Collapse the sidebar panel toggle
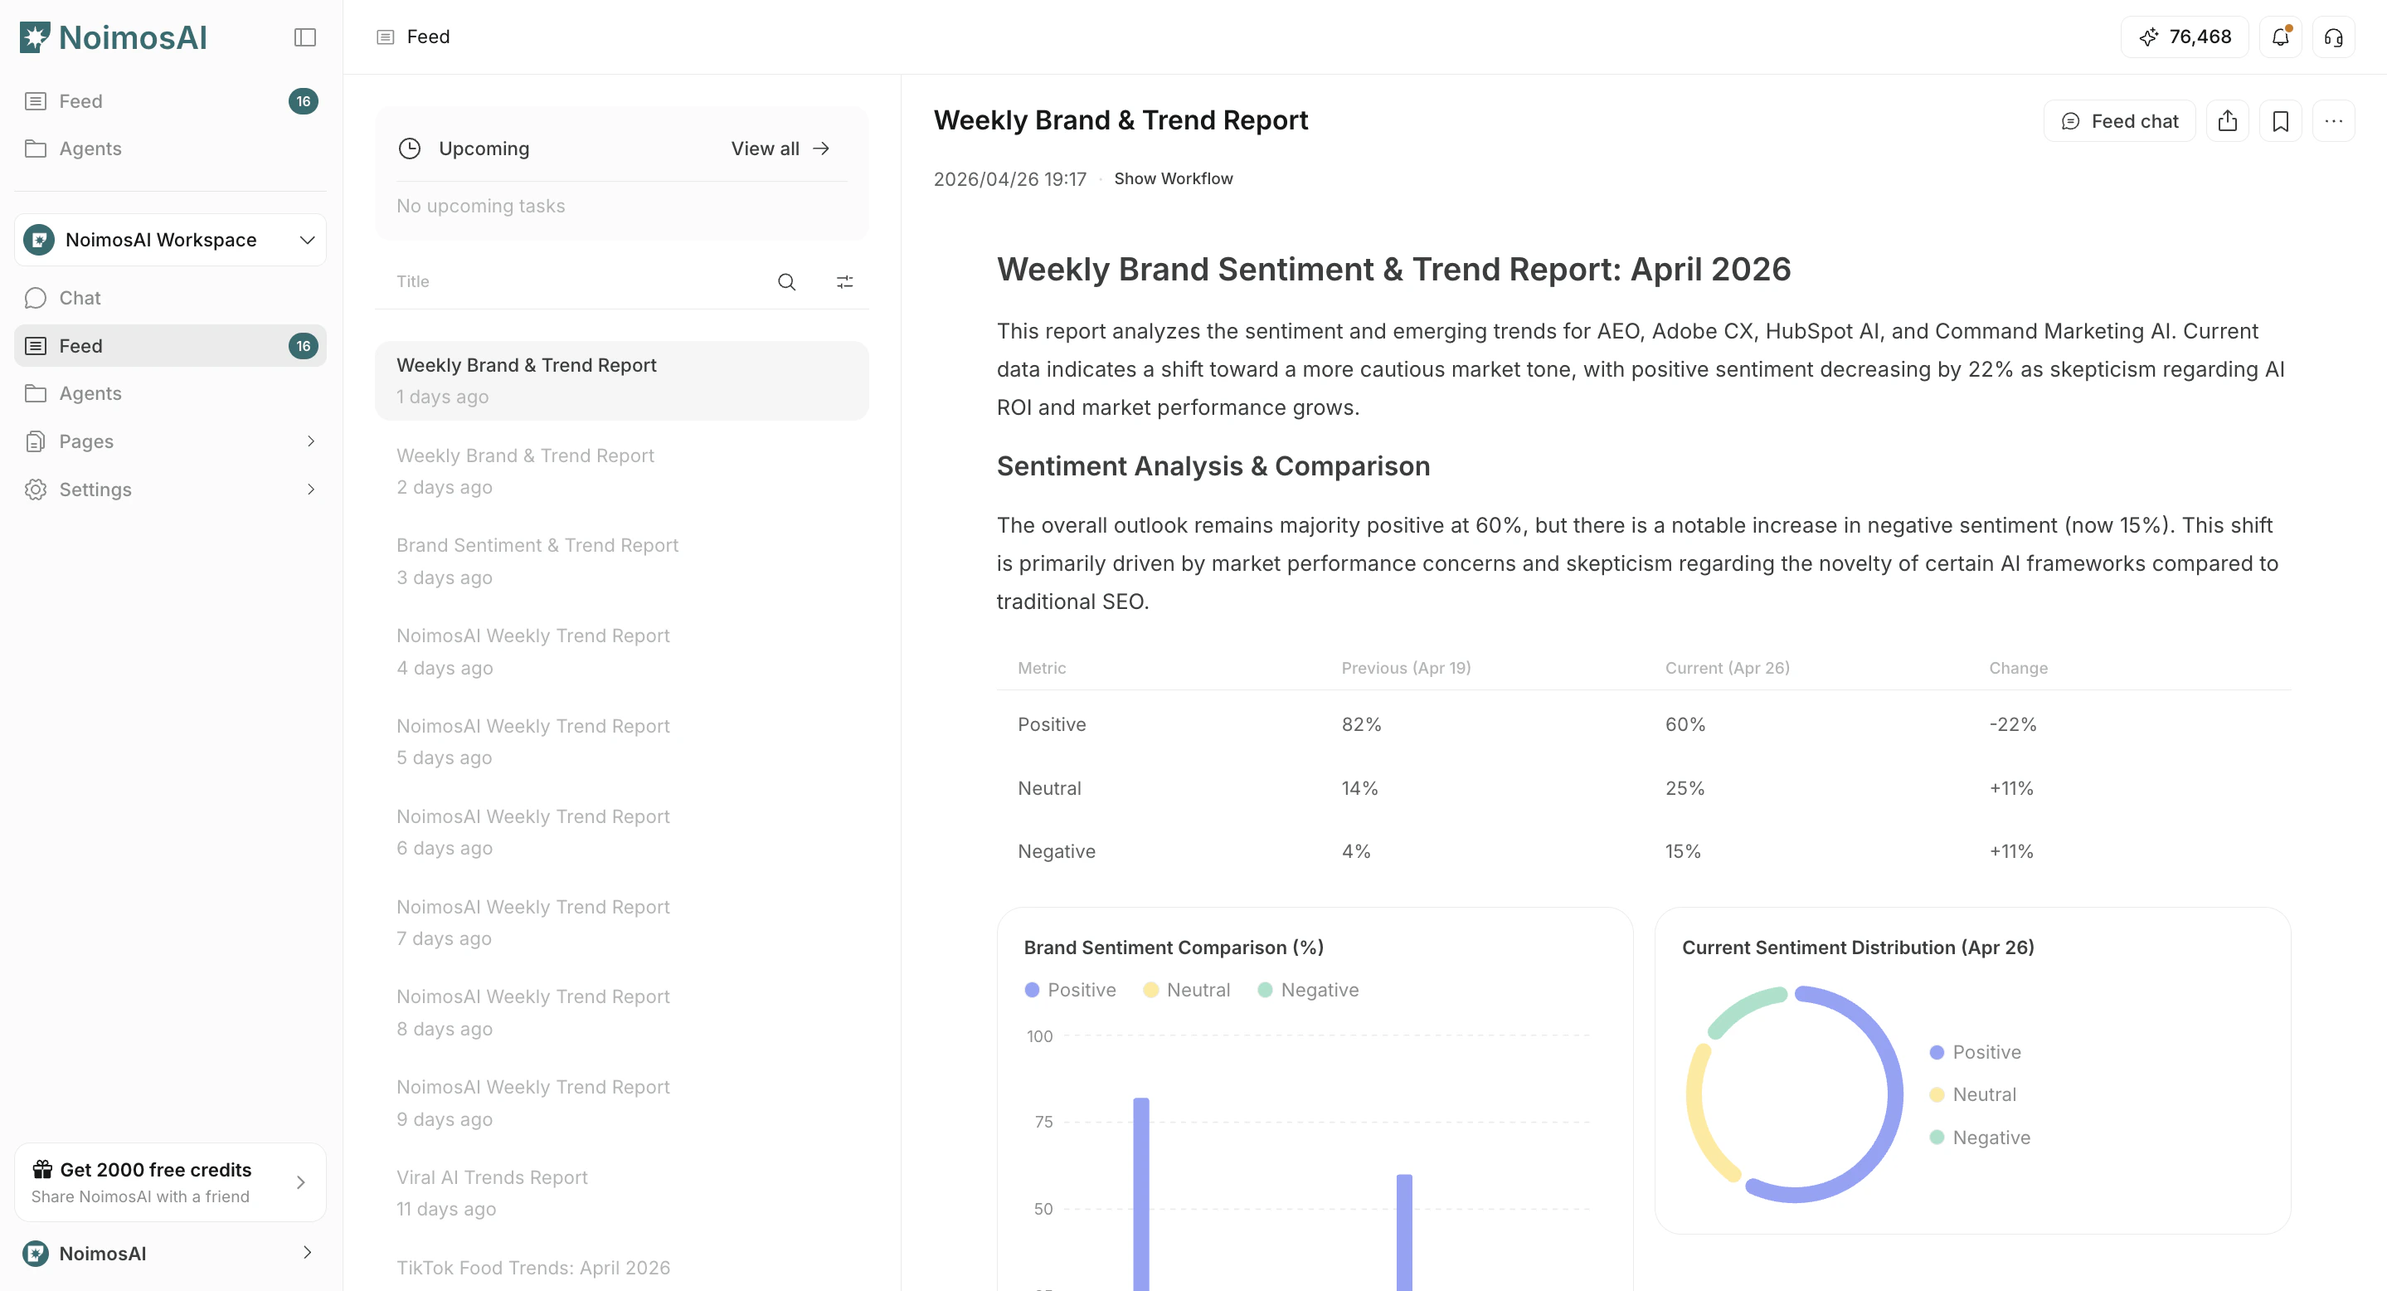Viewport: 2387px width, 1291px height. 305,37
